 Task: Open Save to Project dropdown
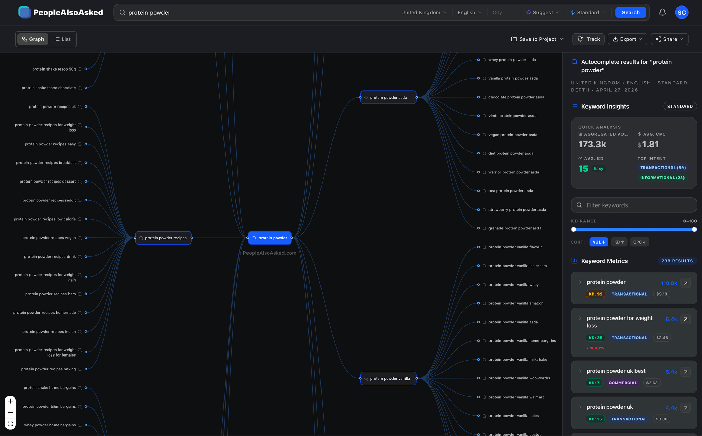[x=537, y=39]
